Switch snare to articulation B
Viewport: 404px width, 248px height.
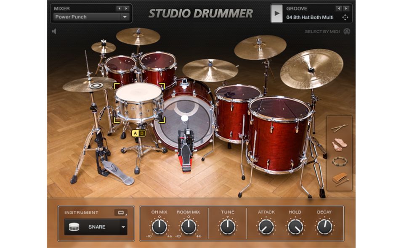pos(142,134)
